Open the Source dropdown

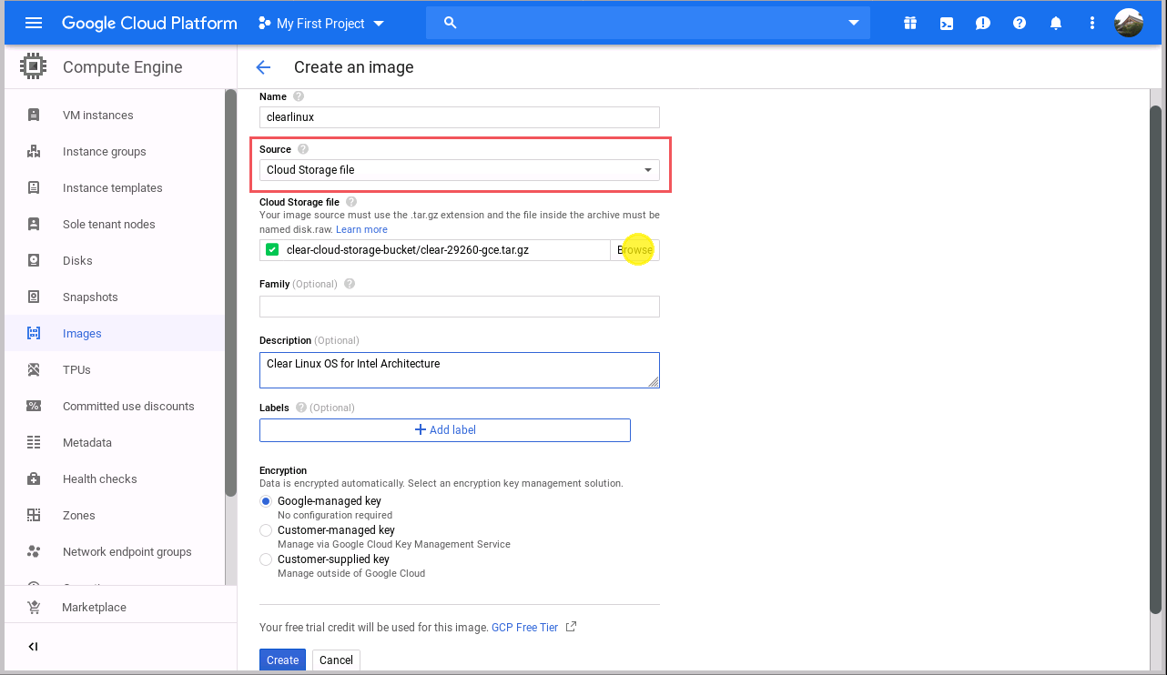(460, 170)
